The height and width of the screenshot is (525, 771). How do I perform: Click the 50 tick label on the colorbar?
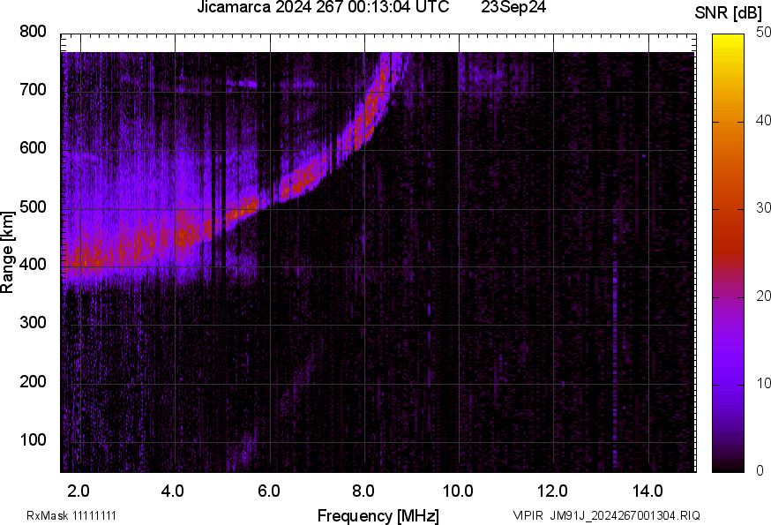click(764, 34)
